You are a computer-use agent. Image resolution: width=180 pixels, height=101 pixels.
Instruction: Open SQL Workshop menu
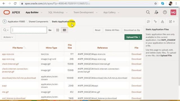pyautogui.click(x=56, y=12)
